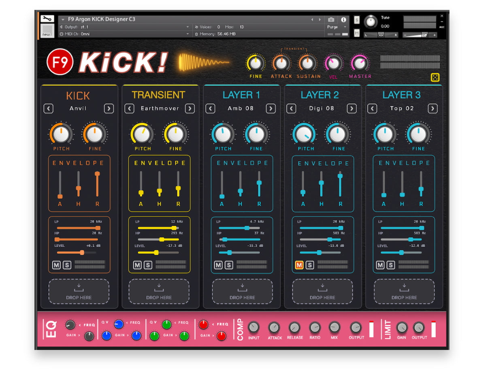The width and height of the screenshot is (486, 375).
Task: Click the pink VEL knob
Action: (x=333, y=63)
